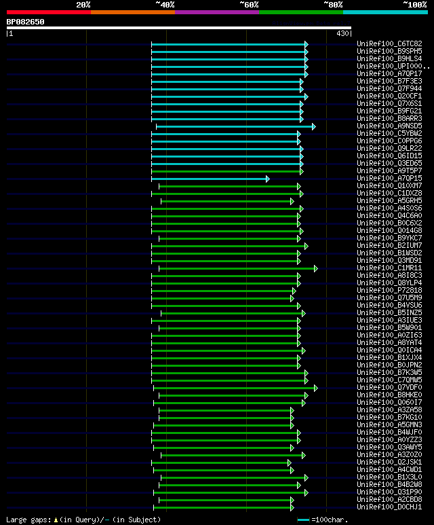Click the UniRef100_B5W901 label
The height and width of the screenshot is (525, 434).
(389, 328)
